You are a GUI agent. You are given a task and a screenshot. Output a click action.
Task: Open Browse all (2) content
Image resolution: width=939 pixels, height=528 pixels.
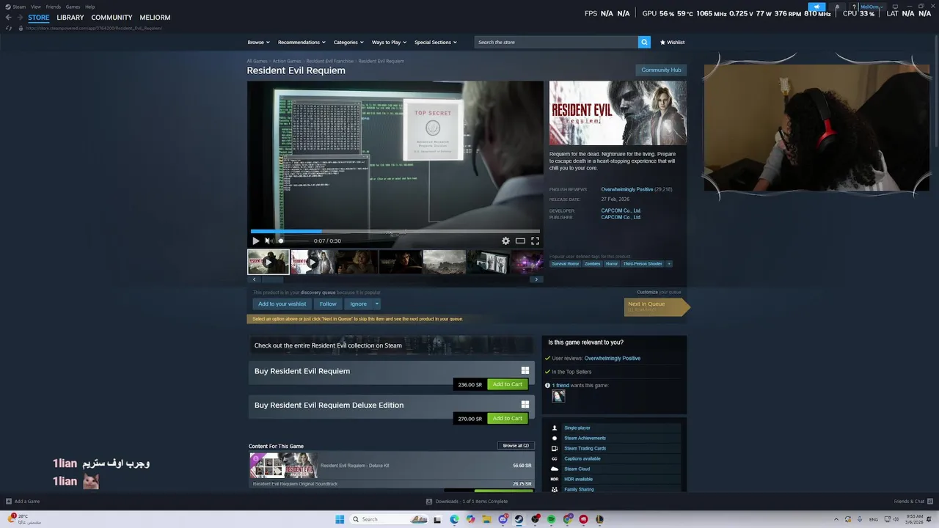coord(516,445)
